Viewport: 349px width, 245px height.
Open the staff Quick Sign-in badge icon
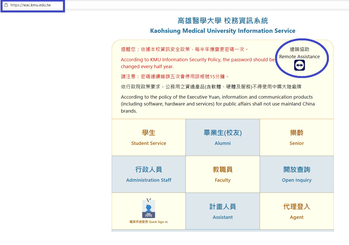pos(149,209)
